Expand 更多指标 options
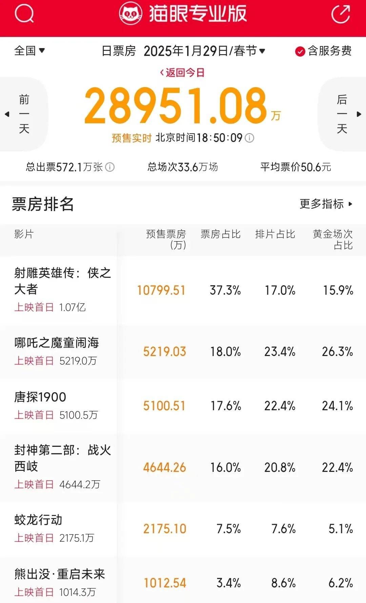The width and height of the screenshot is (366, 603). click(x=326, y=204)
